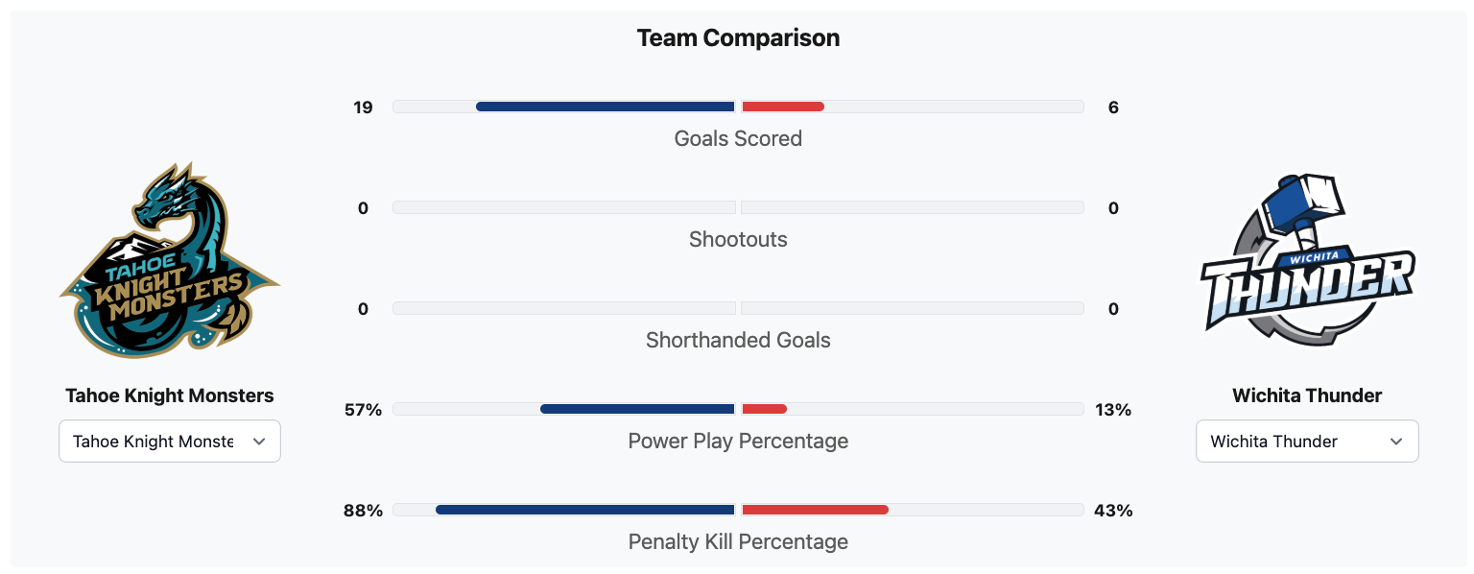Viewport: 1474px width, 574px height.
Task: Click the Power Play Percentage label
Action: [x=738, y=441]
